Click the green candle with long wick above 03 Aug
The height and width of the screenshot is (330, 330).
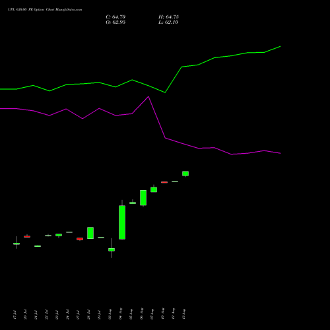[112, 249]
